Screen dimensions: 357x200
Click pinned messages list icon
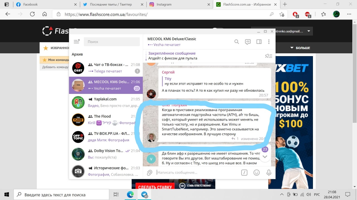[x=268, y=56]
